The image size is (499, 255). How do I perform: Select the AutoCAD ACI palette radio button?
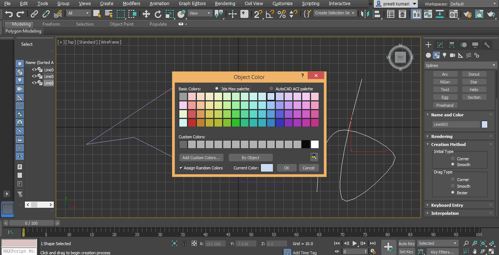[271, 88]
